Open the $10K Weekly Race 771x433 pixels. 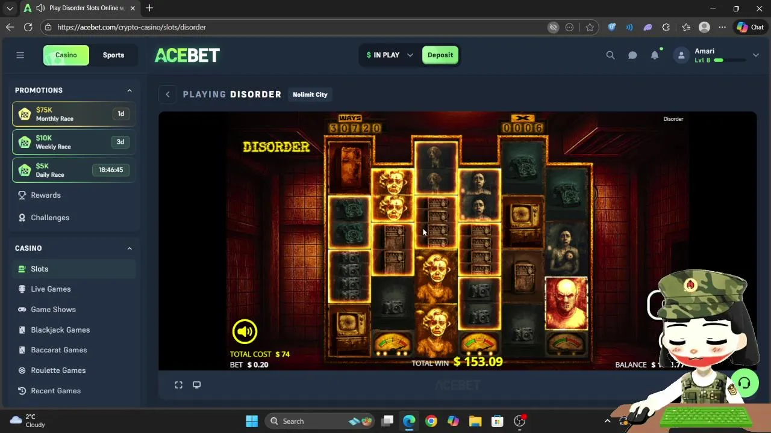tap(73, 142)
